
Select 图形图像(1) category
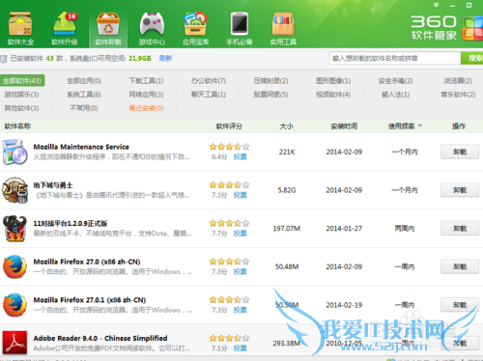coord(333,80)
